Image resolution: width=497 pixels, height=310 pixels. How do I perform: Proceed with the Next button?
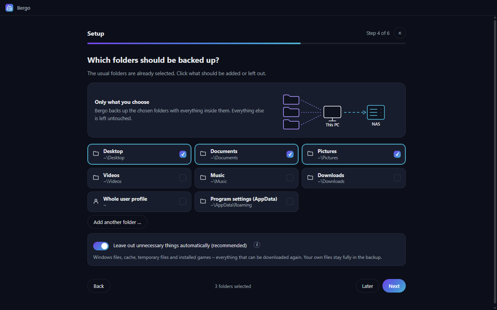coord(394,286)
